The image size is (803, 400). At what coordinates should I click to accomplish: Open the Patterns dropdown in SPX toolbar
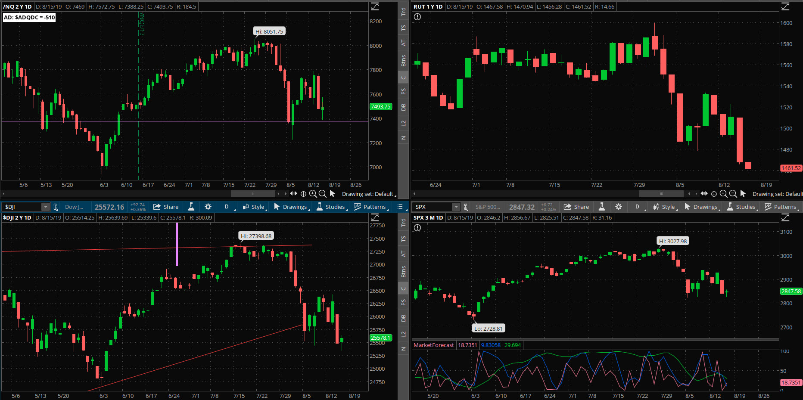tap(781, 207)
